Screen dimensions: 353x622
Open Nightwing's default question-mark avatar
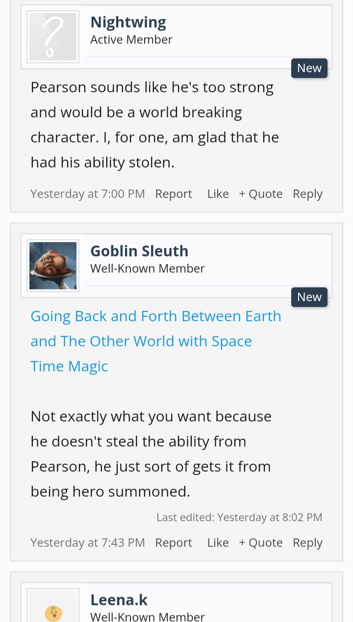53,37
